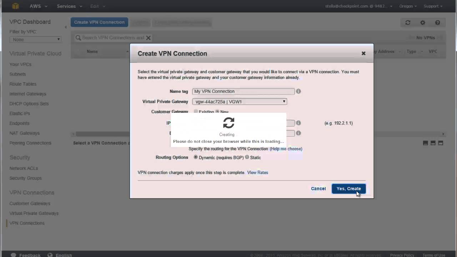Open DHCP Options Sets in sidebar

point(29,104)
